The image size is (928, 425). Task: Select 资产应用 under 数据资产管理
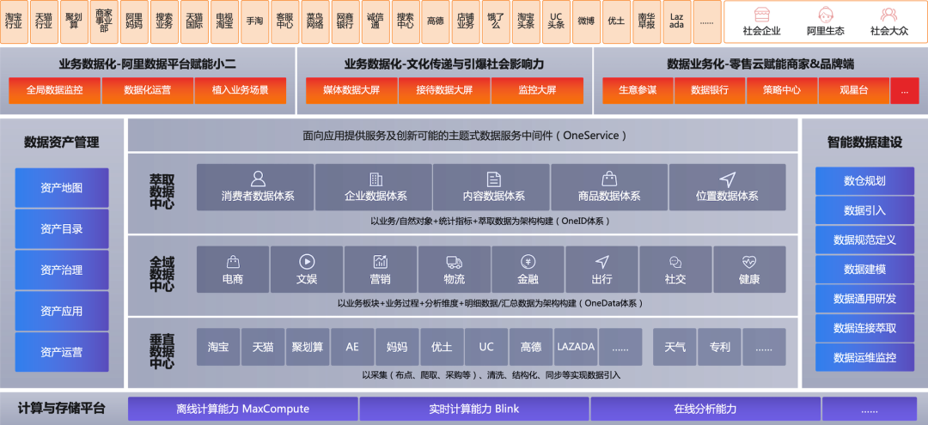(62, 311)
